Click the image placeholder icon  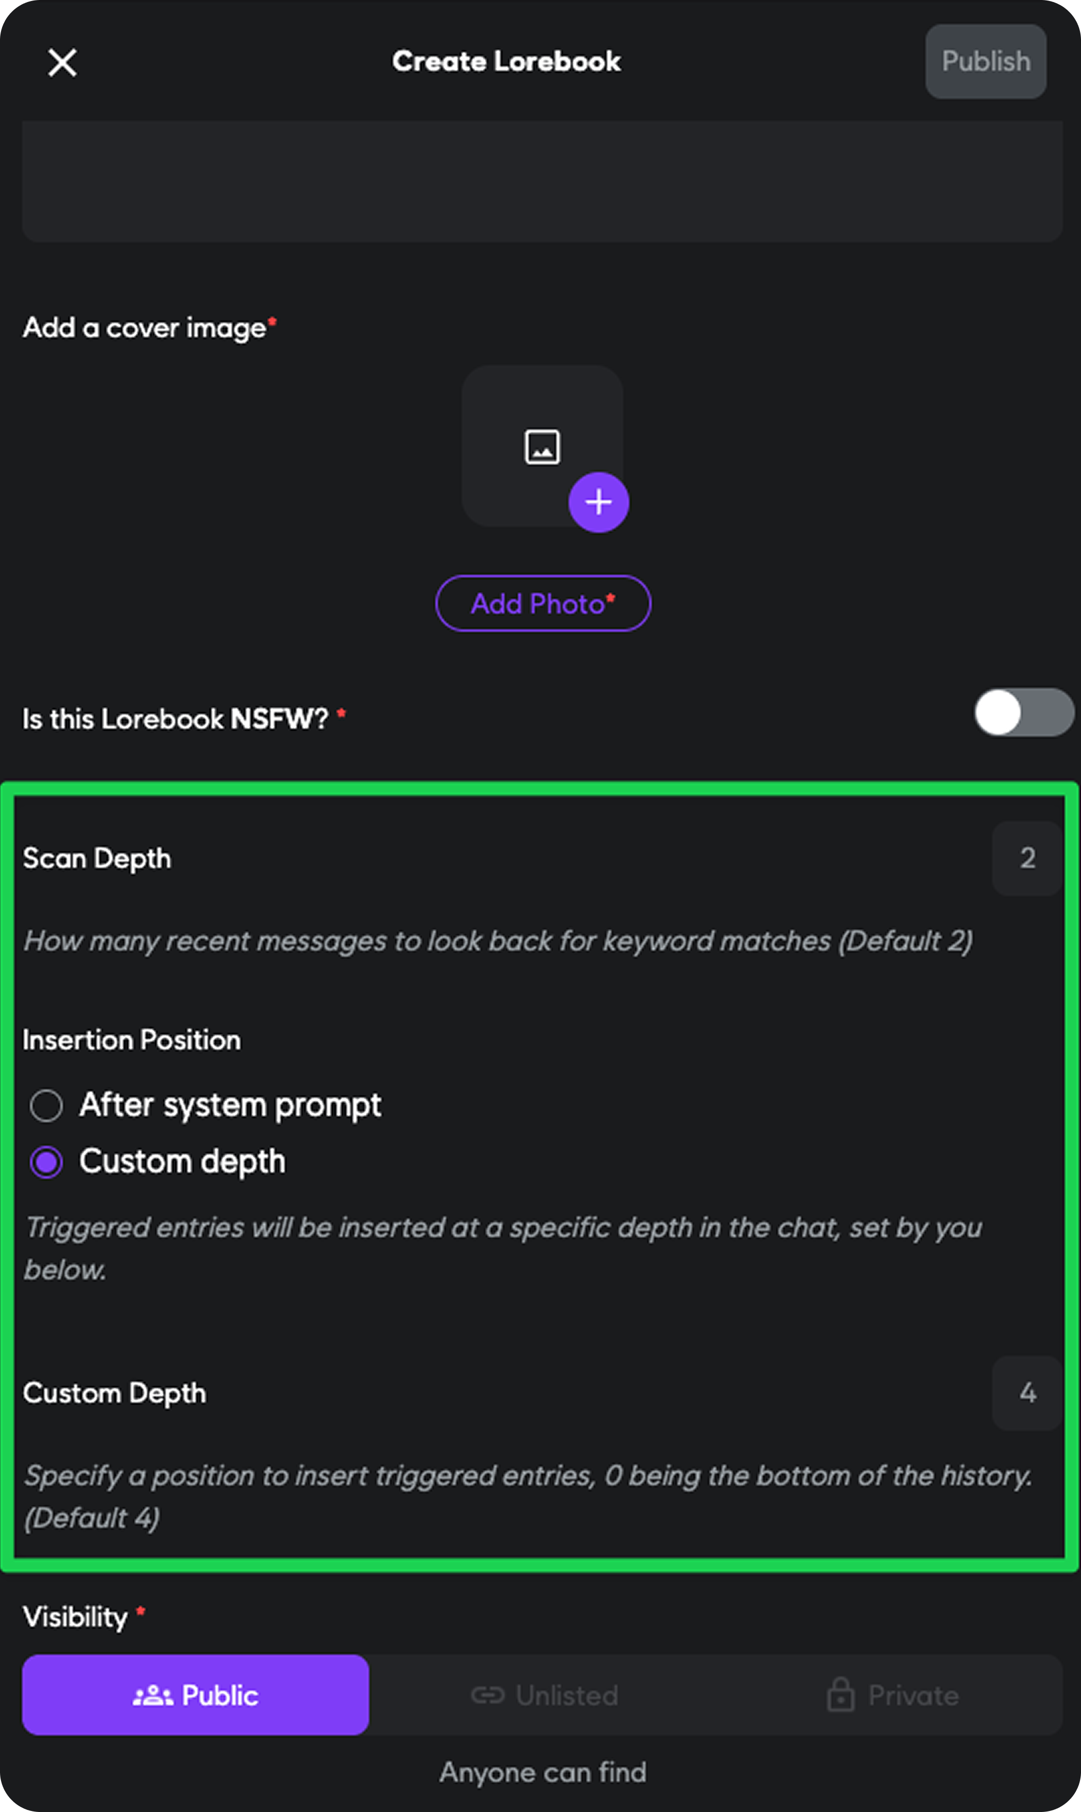click(542, 446)
